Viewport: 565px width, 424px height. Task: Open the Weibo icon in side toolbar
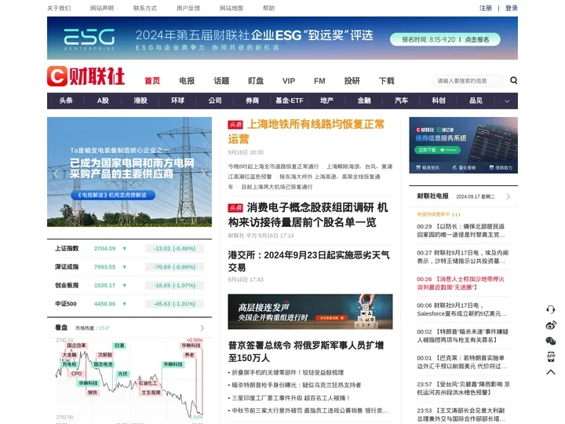point(551,325)
